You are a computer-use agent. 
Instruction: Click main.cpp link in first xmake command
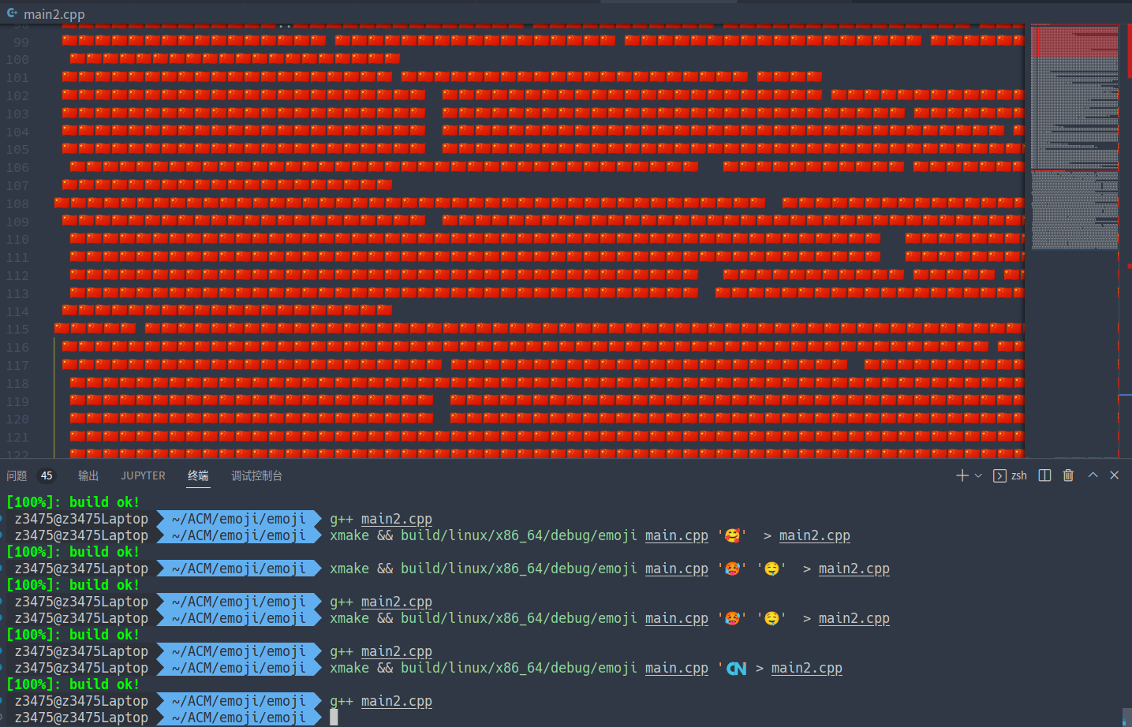pyautogui.click(x=676, y=535)
